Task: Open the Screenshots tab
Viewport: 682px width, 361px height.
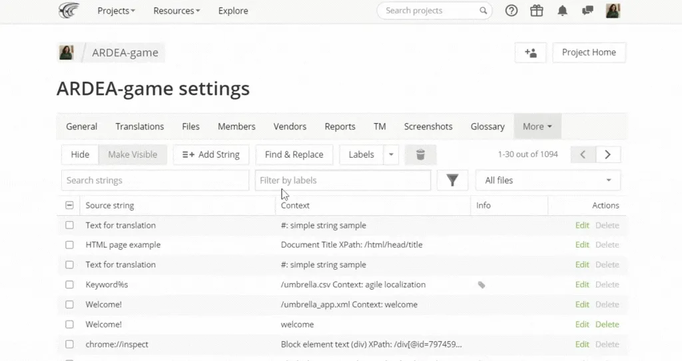Action: [428, 127]
